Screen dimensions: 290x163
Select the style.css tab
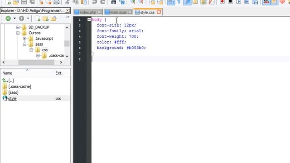point(147,12)
